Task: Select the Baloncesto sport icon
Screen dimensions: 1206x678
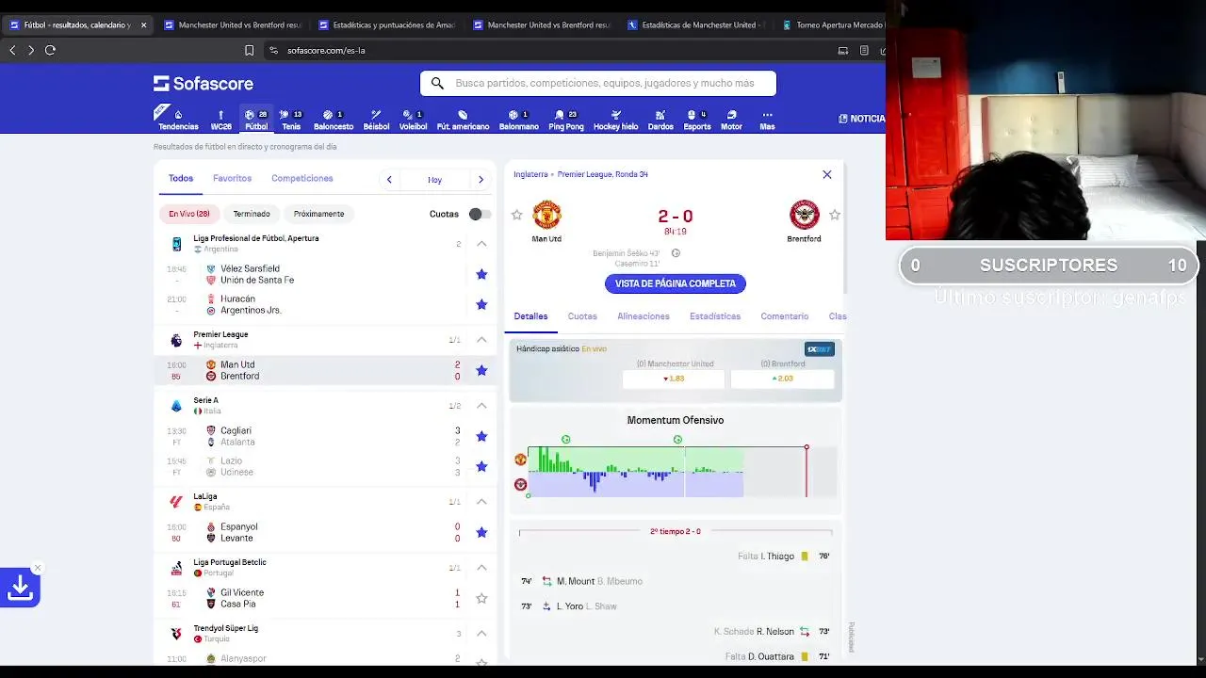Action: [x=334, y=120]
